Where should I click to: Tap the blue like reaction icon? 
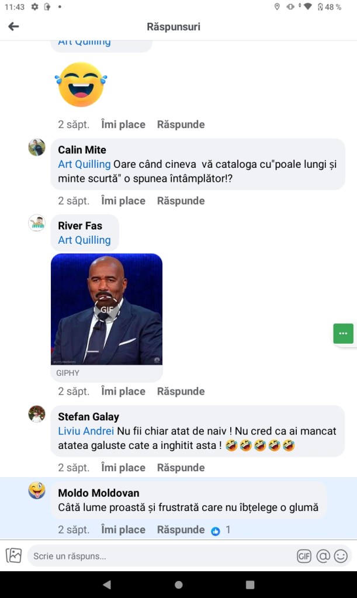coord(216,530)
